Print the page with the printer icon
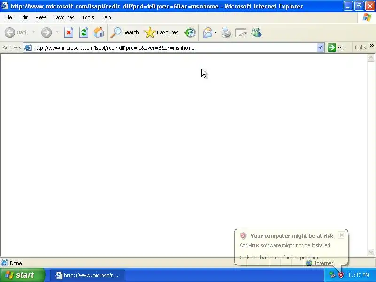Image resolution: width=376 pixels, height=282 pixels. (x=226, y=32)
